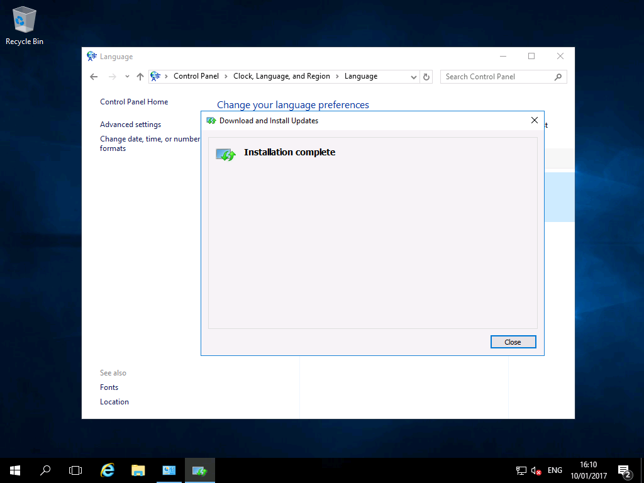Close the Installation complete dialog with Close button
This screenshot has width=644, height=483.
(513, 341)
